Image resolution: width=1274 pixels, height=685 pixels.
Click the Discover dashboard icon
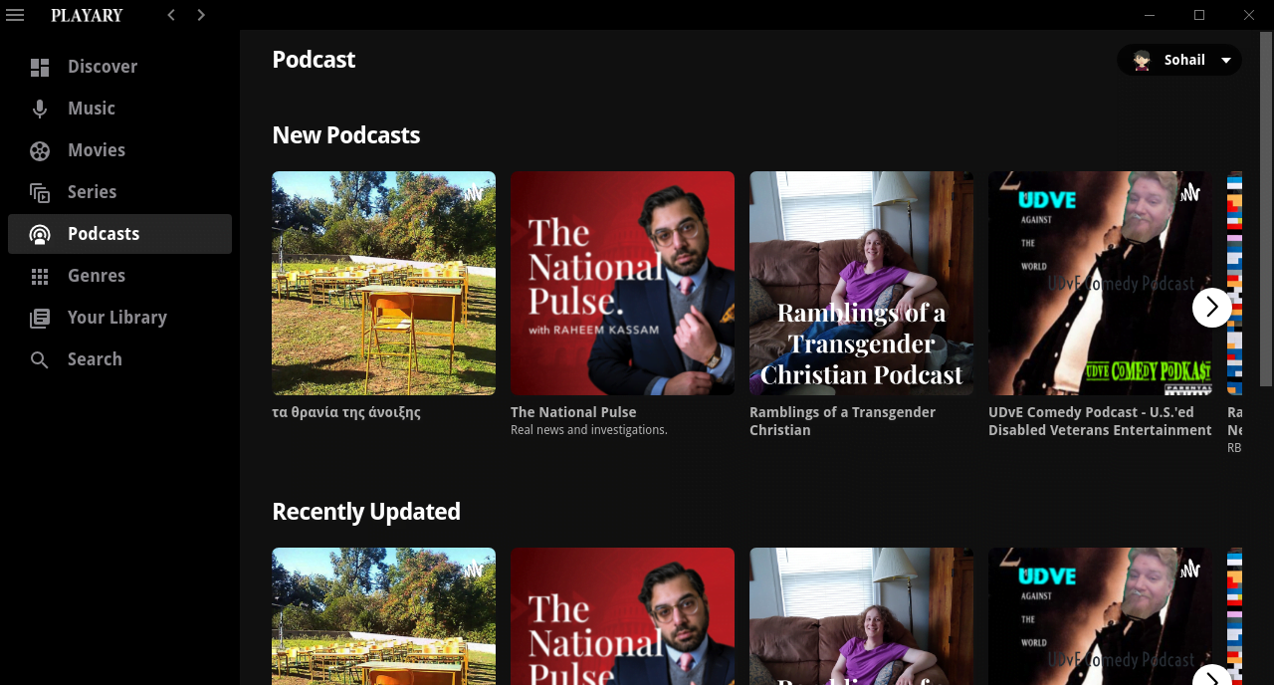(x=40, y=67)
